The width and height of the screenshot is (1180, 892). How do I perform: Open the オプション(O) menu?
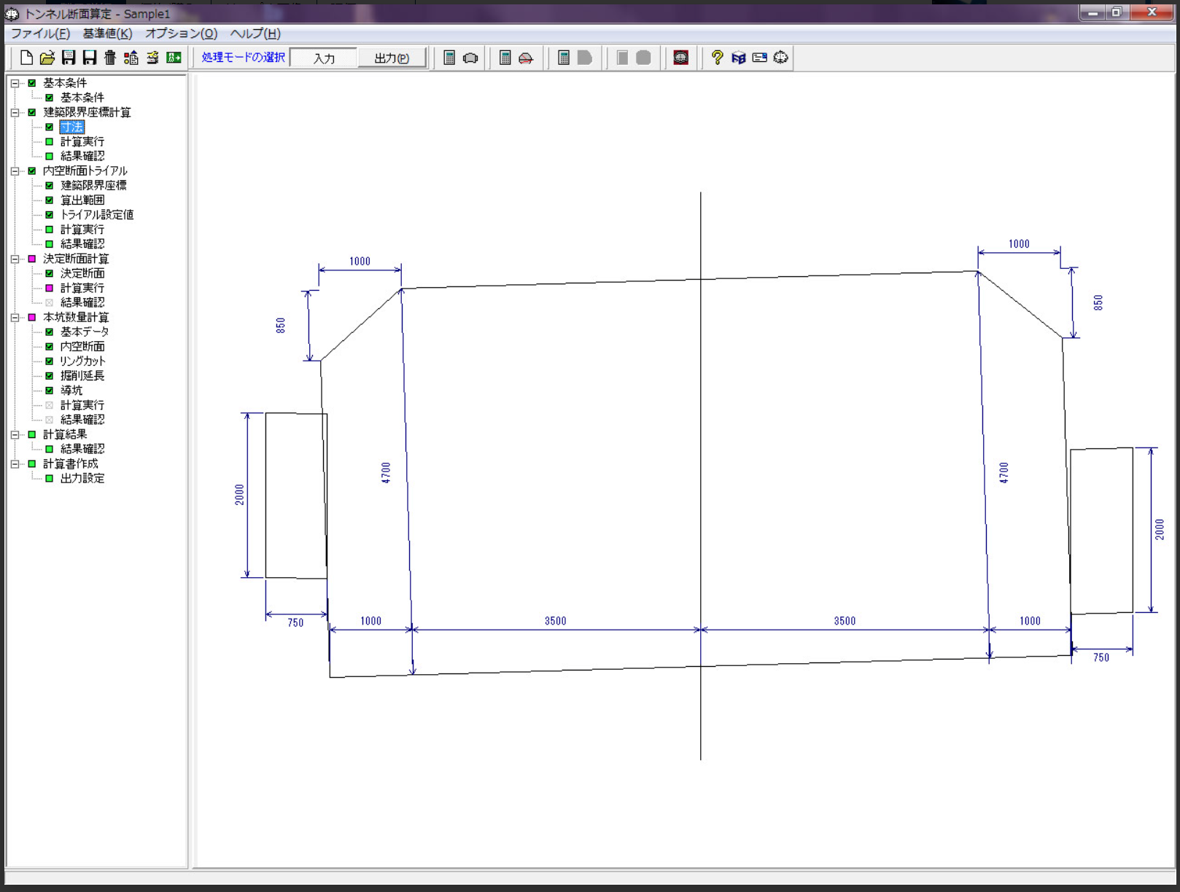tap(181, 34)
